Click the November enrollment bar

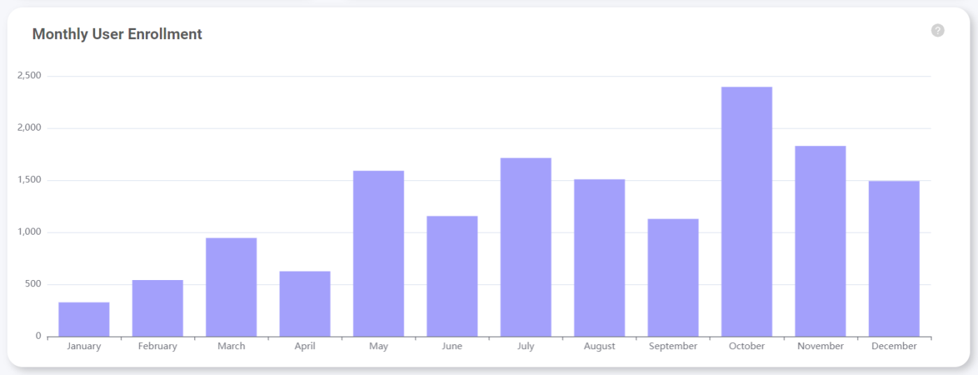click(820, 241)
